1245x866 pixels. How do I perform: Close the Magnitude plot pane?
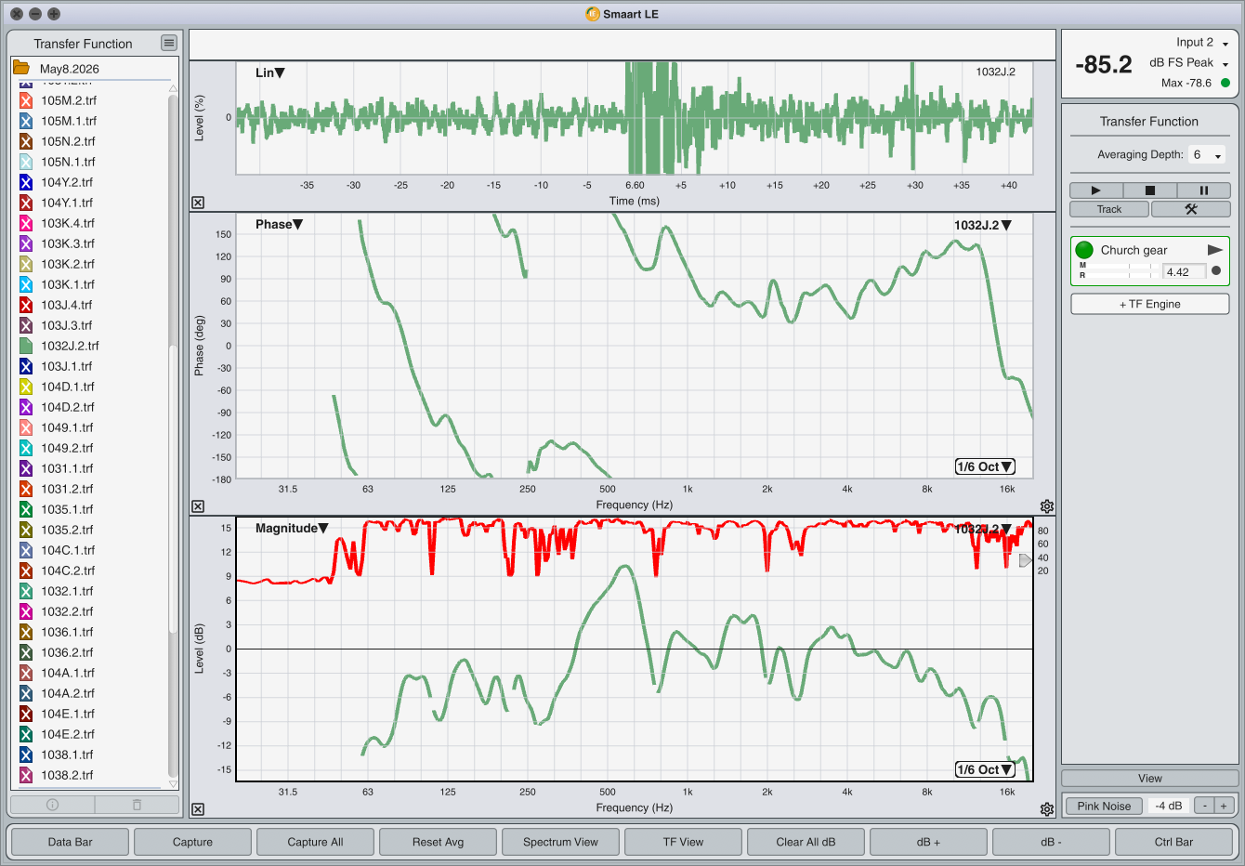pos(198,809)
